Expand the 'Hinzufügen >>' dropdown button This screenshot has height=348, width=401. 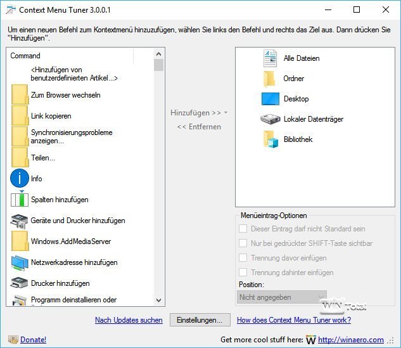226,113
